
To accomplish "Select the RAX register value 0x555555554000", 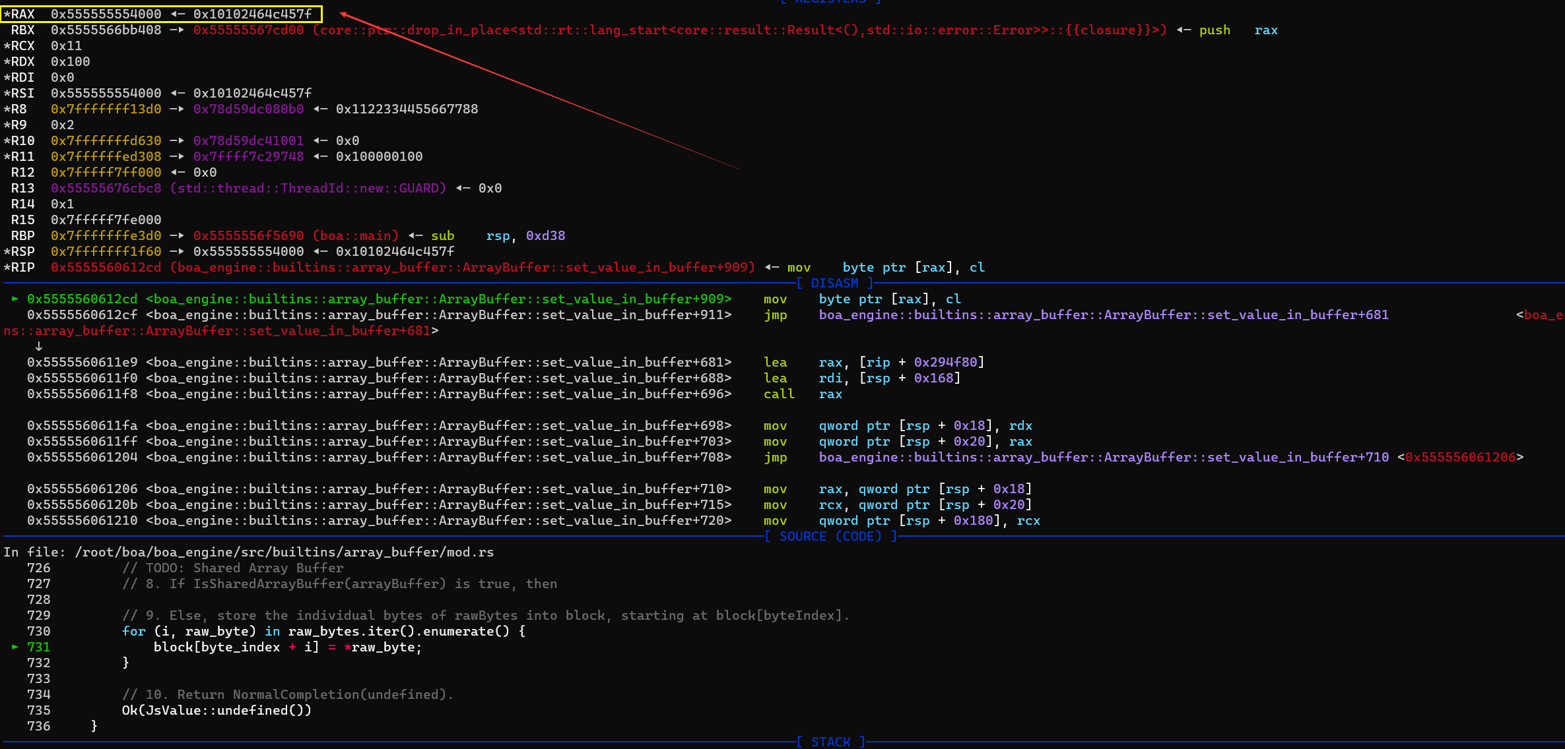I will [106, 14].
